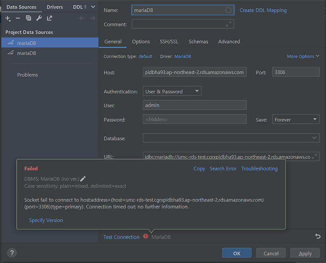
Task: Change connection type default link
Action: click(146, 56)
